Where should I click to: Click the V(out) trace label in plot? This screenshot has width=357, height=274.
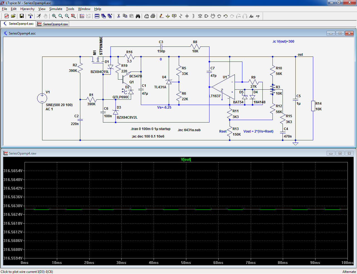coord(186,160)
